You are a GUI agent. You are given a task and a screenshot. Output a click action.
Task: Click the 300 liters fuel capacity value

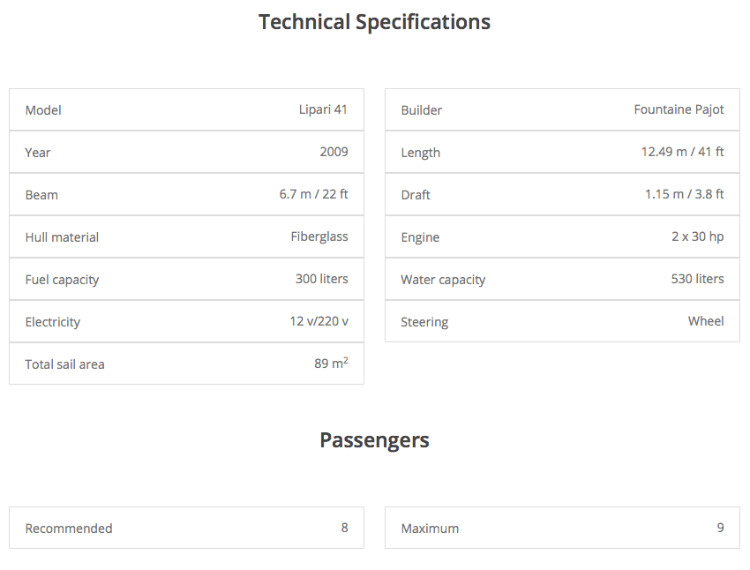click(321, 279)
